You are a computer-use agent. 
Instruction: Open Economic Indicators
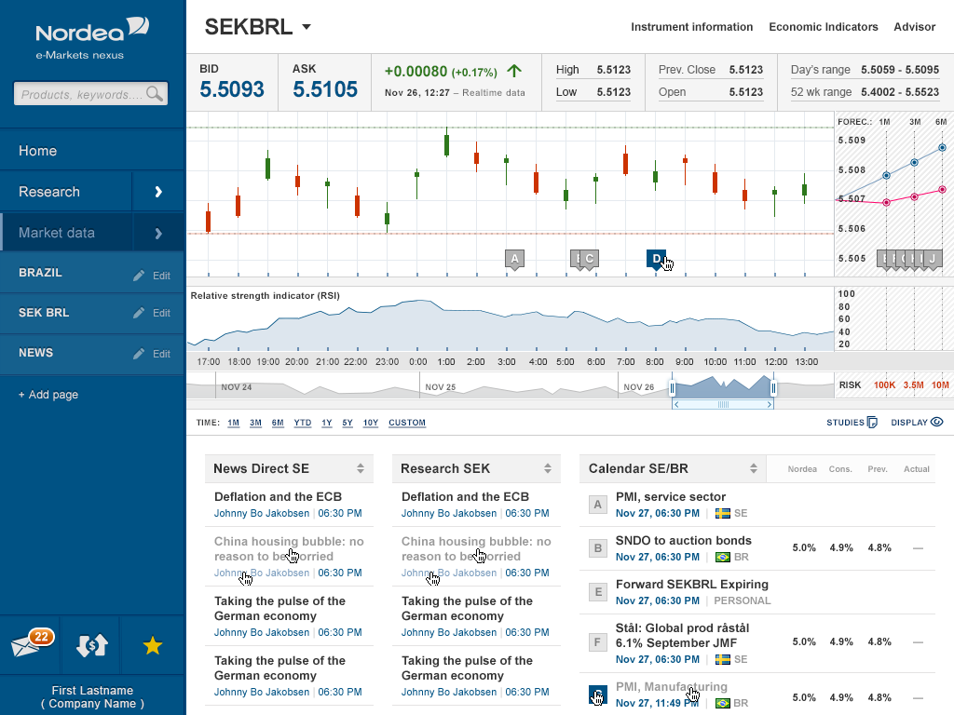click(x=824, y=27)
